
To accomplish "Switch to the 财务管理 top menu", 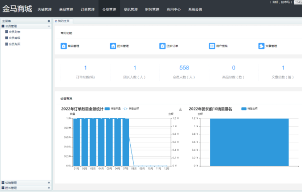I will coord(152,9).
